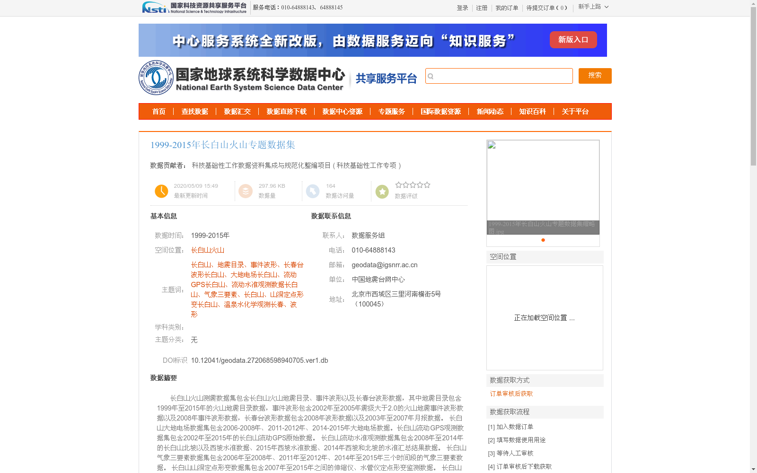Click the phone number 010-64888143 in contact info

click(x=373, y=250)
